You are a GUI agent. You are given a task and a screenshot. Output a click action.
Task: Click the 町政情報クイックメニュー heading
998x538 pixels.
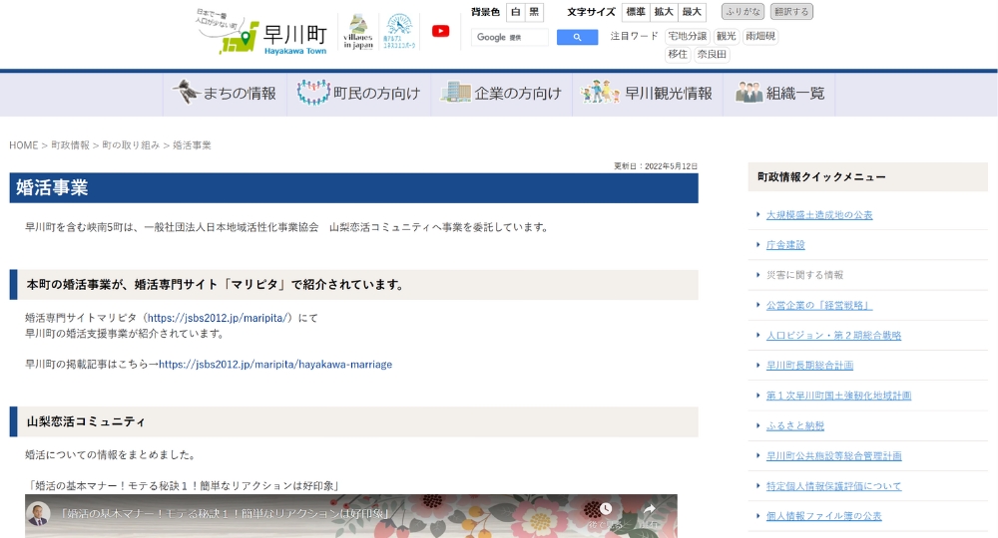tap(821, 177)
